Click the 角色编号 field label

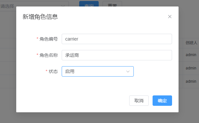(x=49, y=39)
